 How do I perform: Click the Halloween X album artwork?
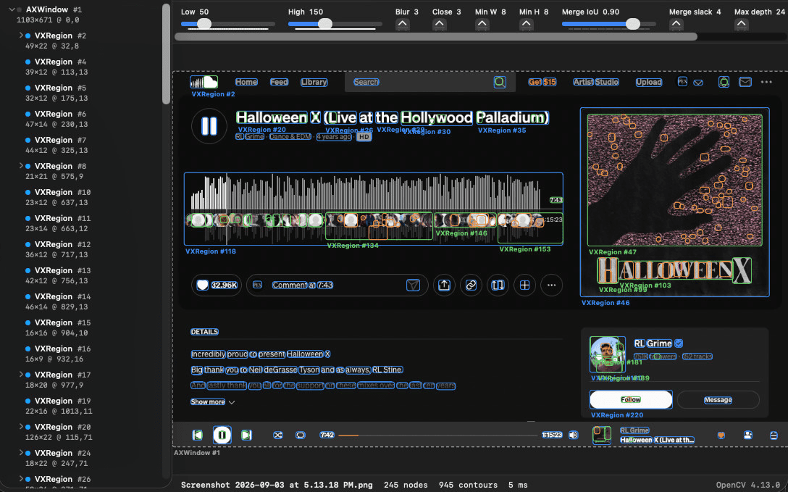coord(674,201)
